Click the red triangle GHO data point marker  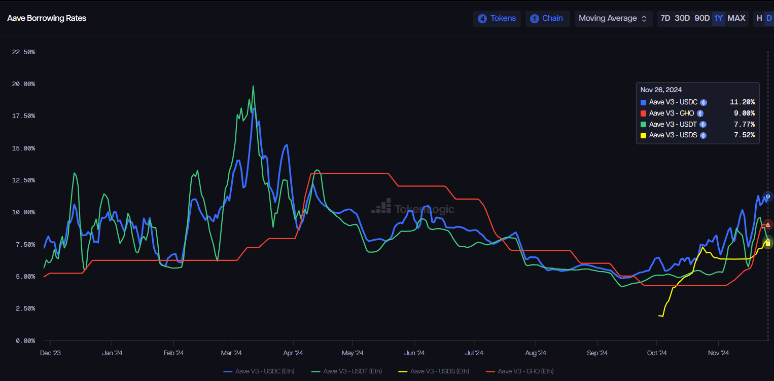point(768,224)
